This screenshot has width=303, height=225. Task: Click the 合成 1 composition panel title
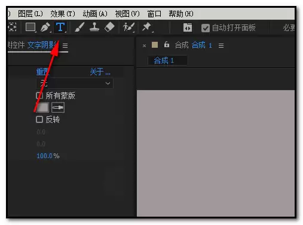[201, 45]
